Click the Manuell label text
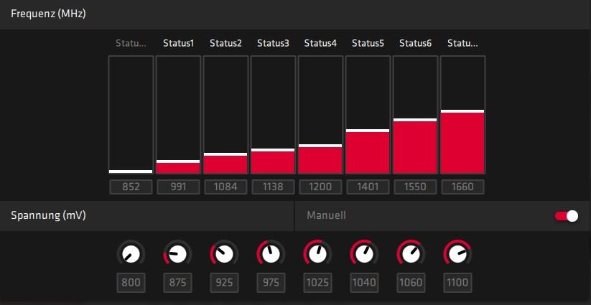This screenshot has width=591, height=305. coord(327,215)
